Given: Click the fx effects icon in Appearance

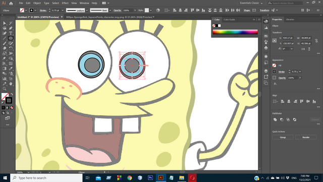Looking at the screenshot, I should coord(275,84).
